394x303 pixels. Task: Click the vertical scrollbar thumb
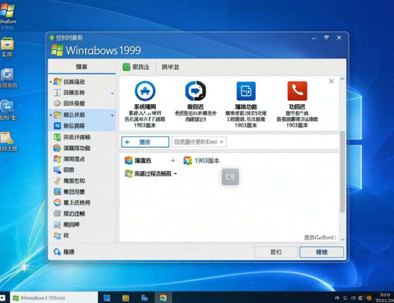tap(342, 171)
